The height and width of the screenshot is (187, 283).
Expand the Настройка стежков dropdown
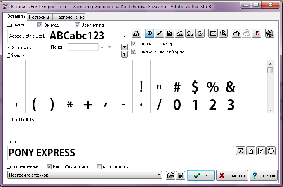(159, 175)
